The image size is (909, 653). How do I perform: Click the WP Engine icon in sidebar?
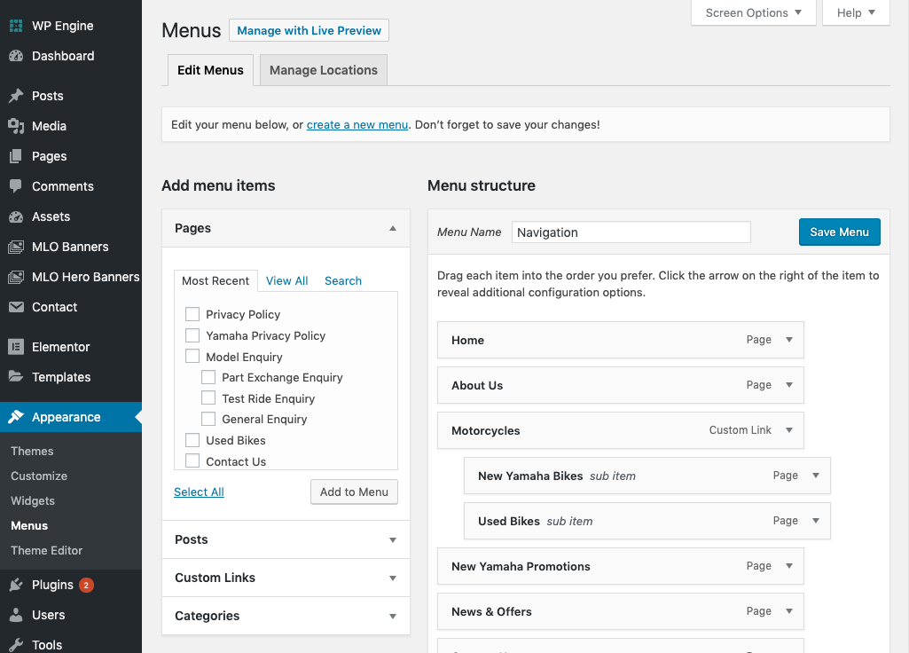pyautogui.click(x=16, y=26)
